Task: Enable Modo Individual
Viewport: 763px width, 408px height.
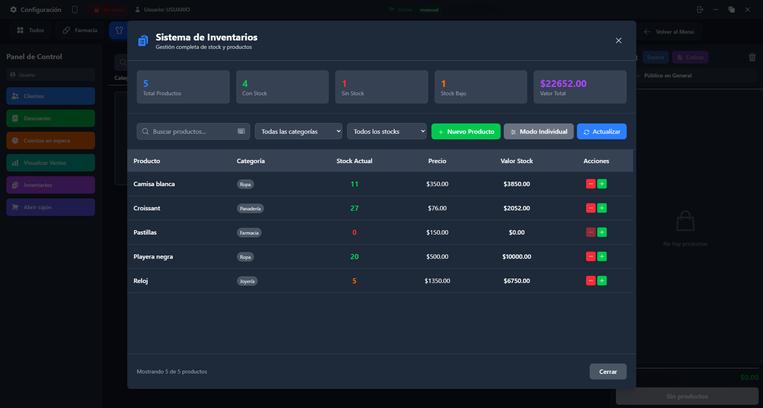Action: tap(538, 131)
